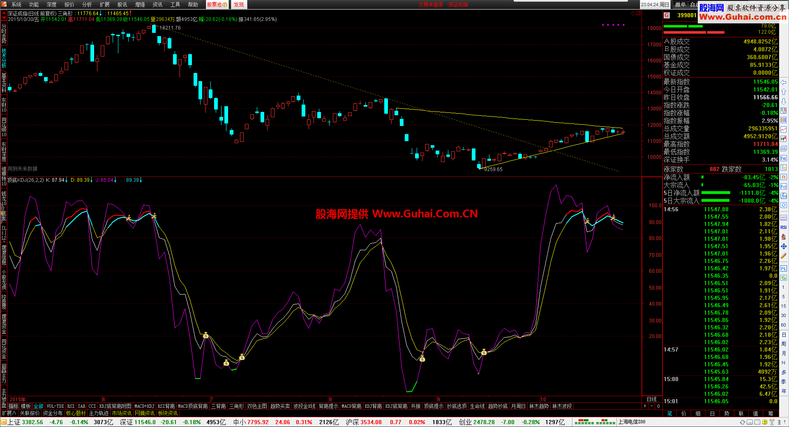Screen dimensions: 789x427
Task: Click the panel restore icon above chart
Action: point(639,14)
